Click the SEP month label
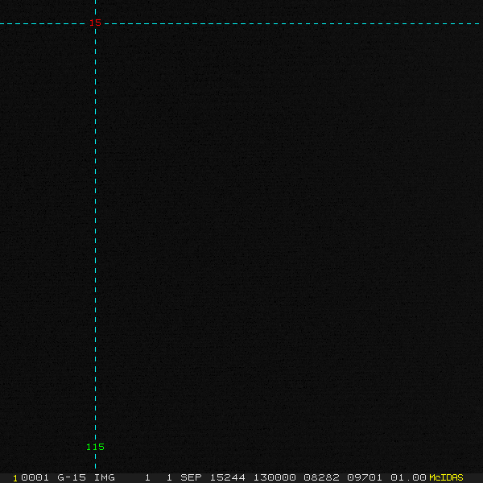The image size is (483, 483). 191,477
